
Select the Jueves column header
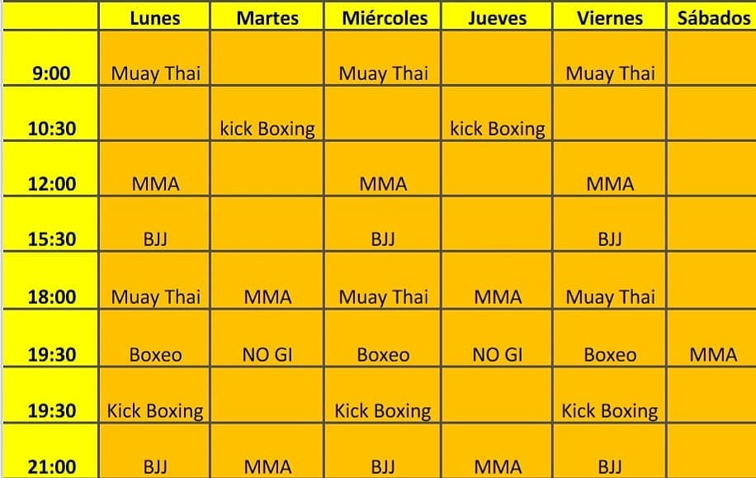point(497,18)
